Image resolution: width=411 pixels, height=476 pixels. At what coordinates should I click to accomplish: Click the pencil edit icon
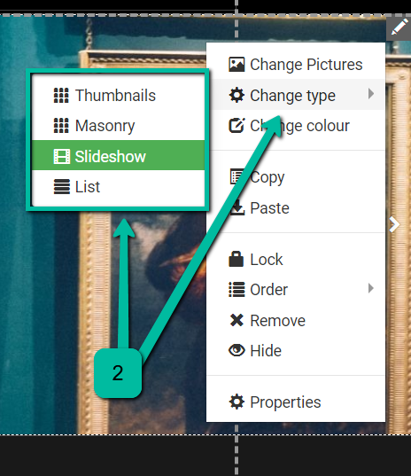(x=399, y=28)
